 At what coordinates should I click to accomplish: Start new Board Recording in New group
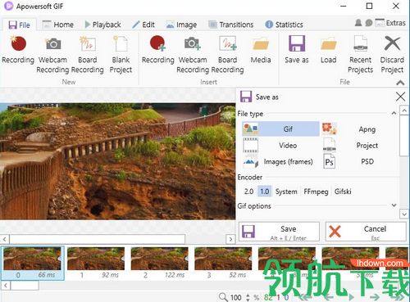click(88, 55)
